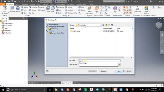
Task: Switch to the Annotate ribbon tab
Action: coord(25,4)
